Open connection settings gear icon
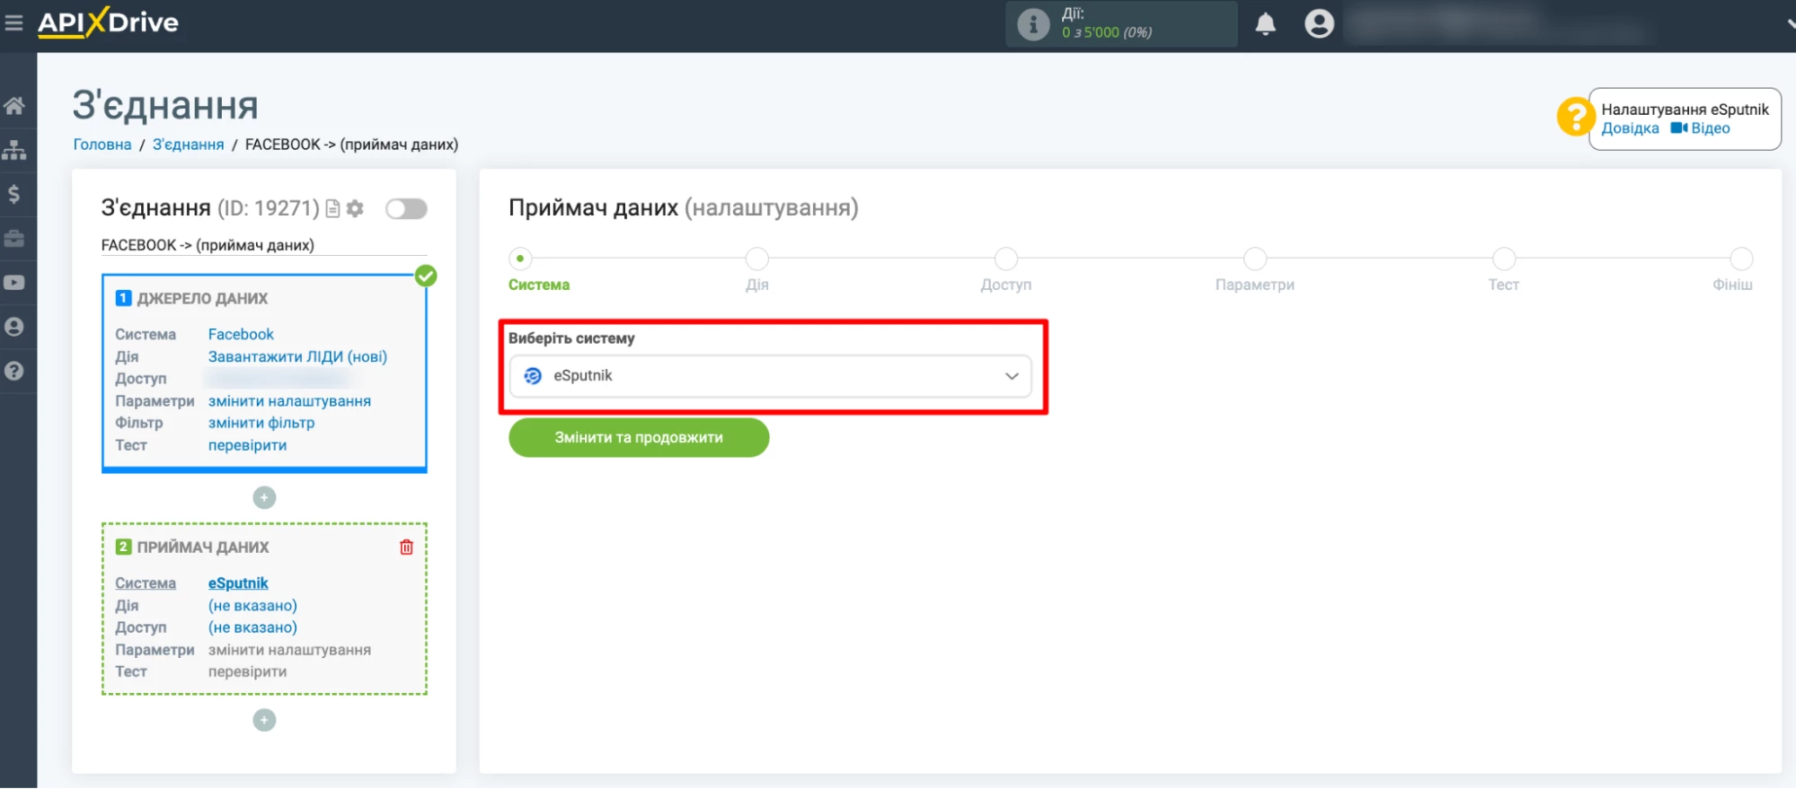 pos(355,208)
